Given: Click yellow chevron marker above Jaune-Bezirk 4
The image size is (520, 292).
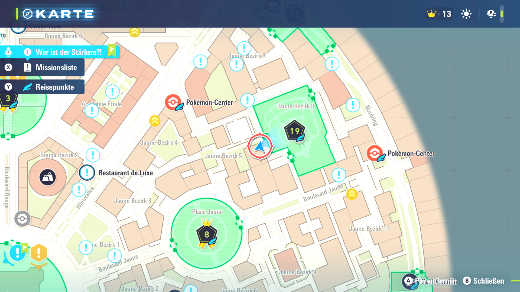Looking at the screenshot, I should pos(155,121).
